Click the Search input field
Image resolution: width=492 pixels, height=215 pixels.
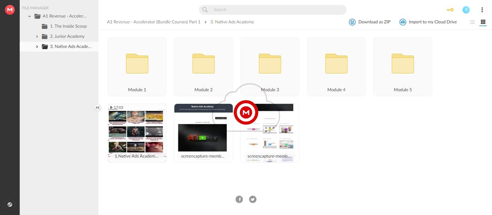pos(272,10)
